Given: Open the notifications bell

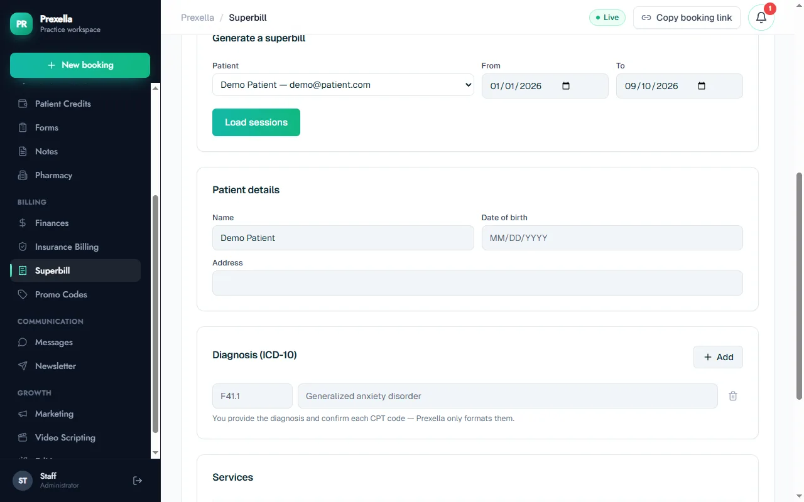Looking at the screenshot, I should point(761,18).
